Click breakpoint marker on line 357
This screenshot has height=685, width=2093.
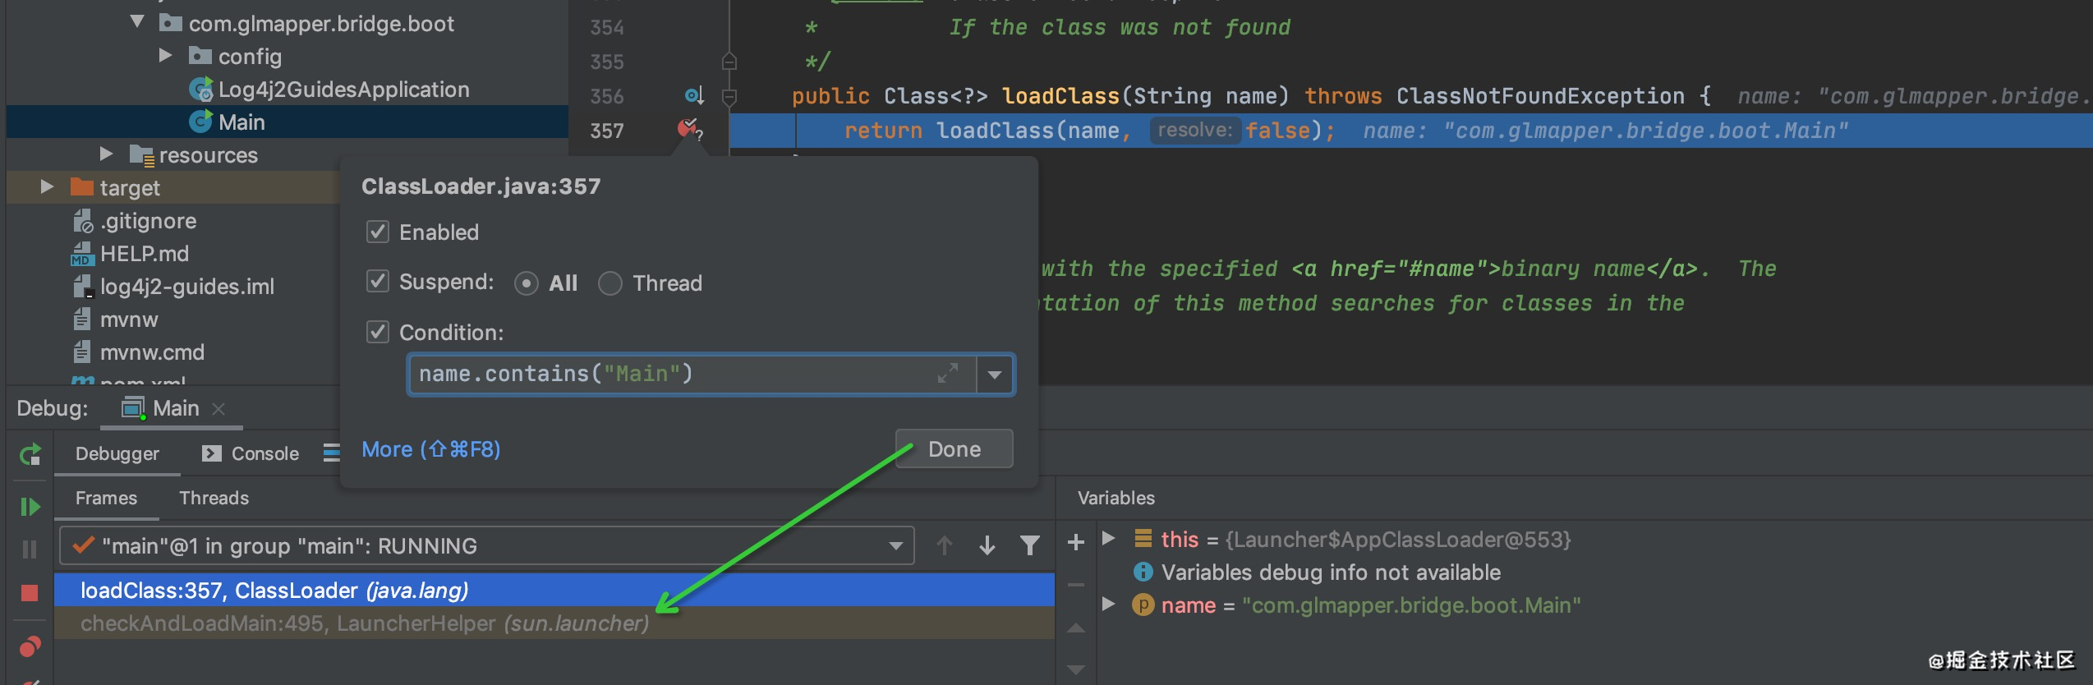[688, 129]
